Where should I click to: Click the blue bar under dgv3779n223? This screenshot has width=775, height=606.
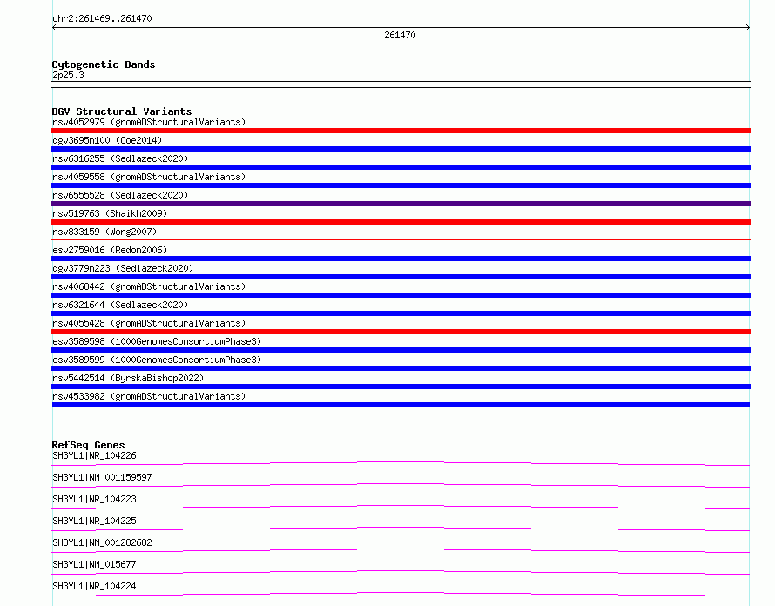[x=401, y=277]
